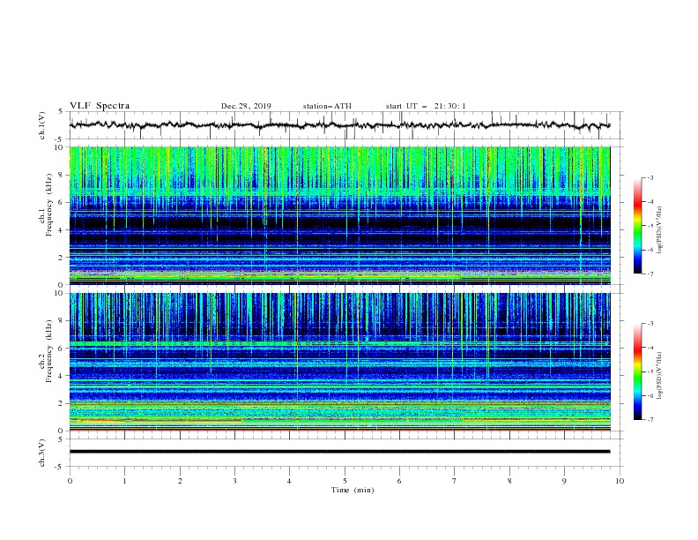Click the date 'Dec. 28, 2019'
Viewport: 698px width, 540px height.
[x=246, y=106]
